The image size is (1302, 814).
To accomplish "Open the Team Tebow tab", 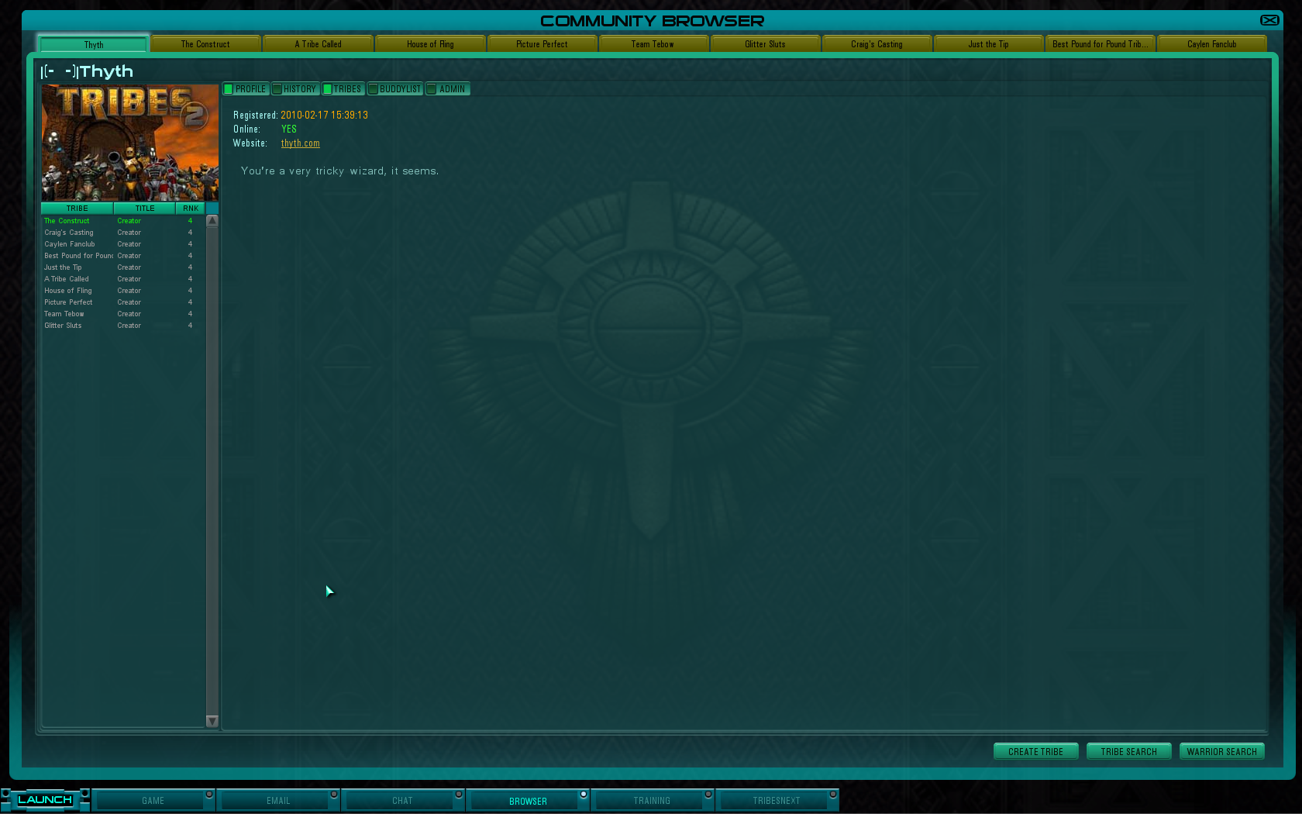I will 653,44.
